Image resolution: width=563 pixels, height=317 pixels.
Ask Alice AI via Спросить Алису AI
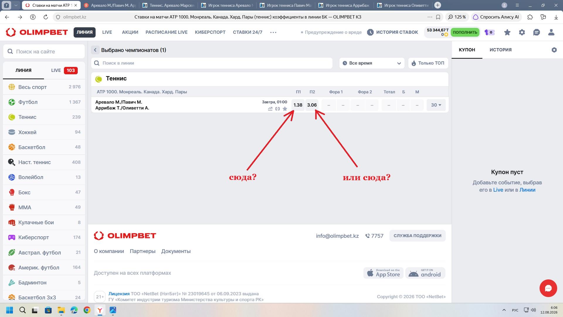tap(496, 17)
